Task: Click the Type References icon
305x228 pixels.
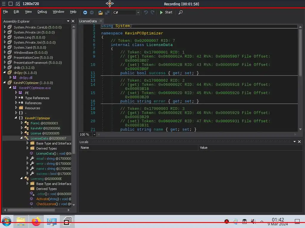Action: [21, 98]
